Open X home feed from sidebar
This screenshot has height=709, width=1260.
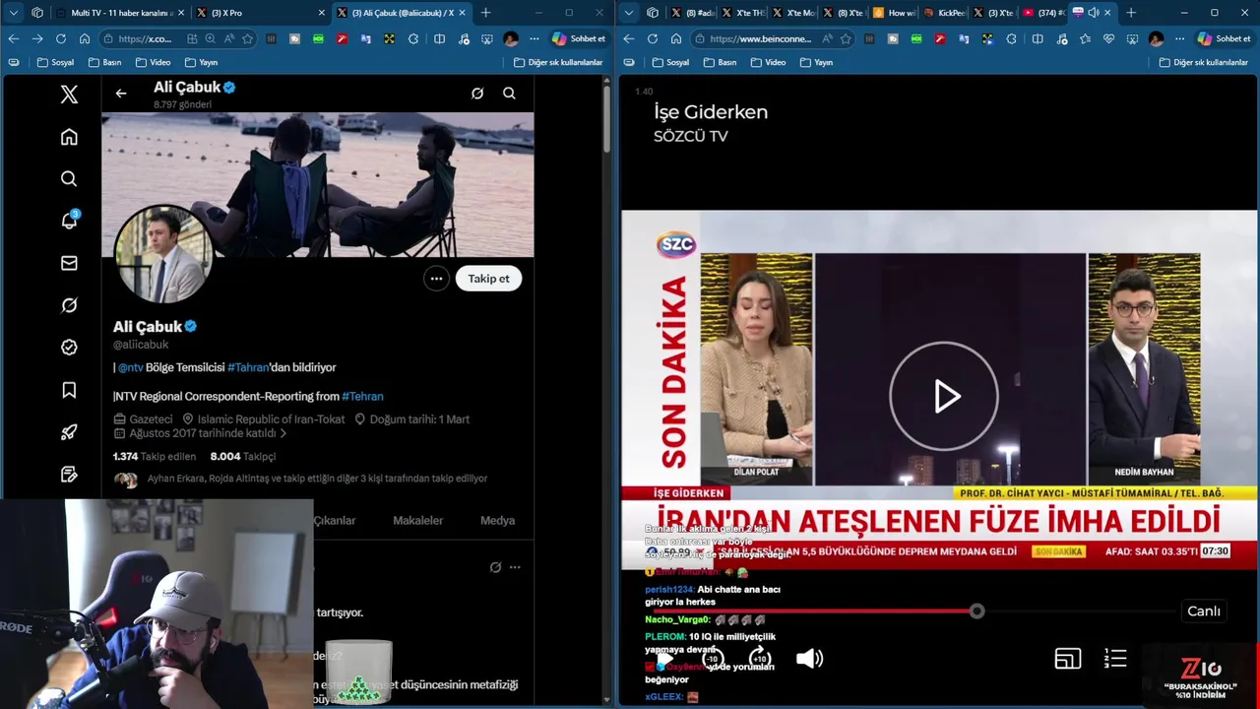click(x=69, y=137)
